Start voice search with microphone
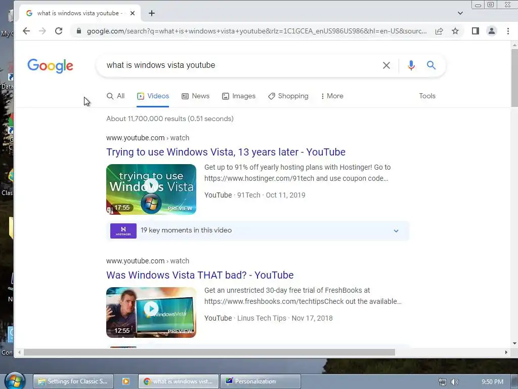The image size is (518, 389). coord(411,65)
